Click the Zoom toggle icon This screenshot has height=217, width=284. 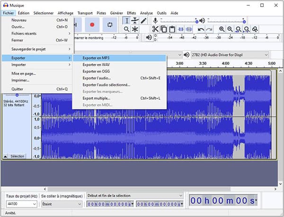pyautogui.click(x=255, y=29)
